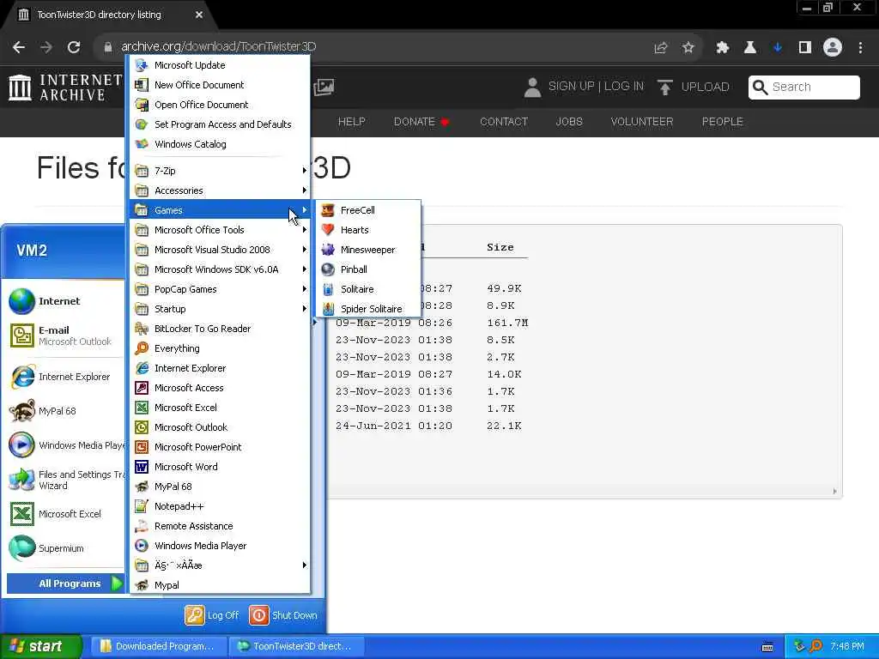The width and height of the screenshot is (879, 659).
Task: Click the Size column header
Action: point(500,247)
